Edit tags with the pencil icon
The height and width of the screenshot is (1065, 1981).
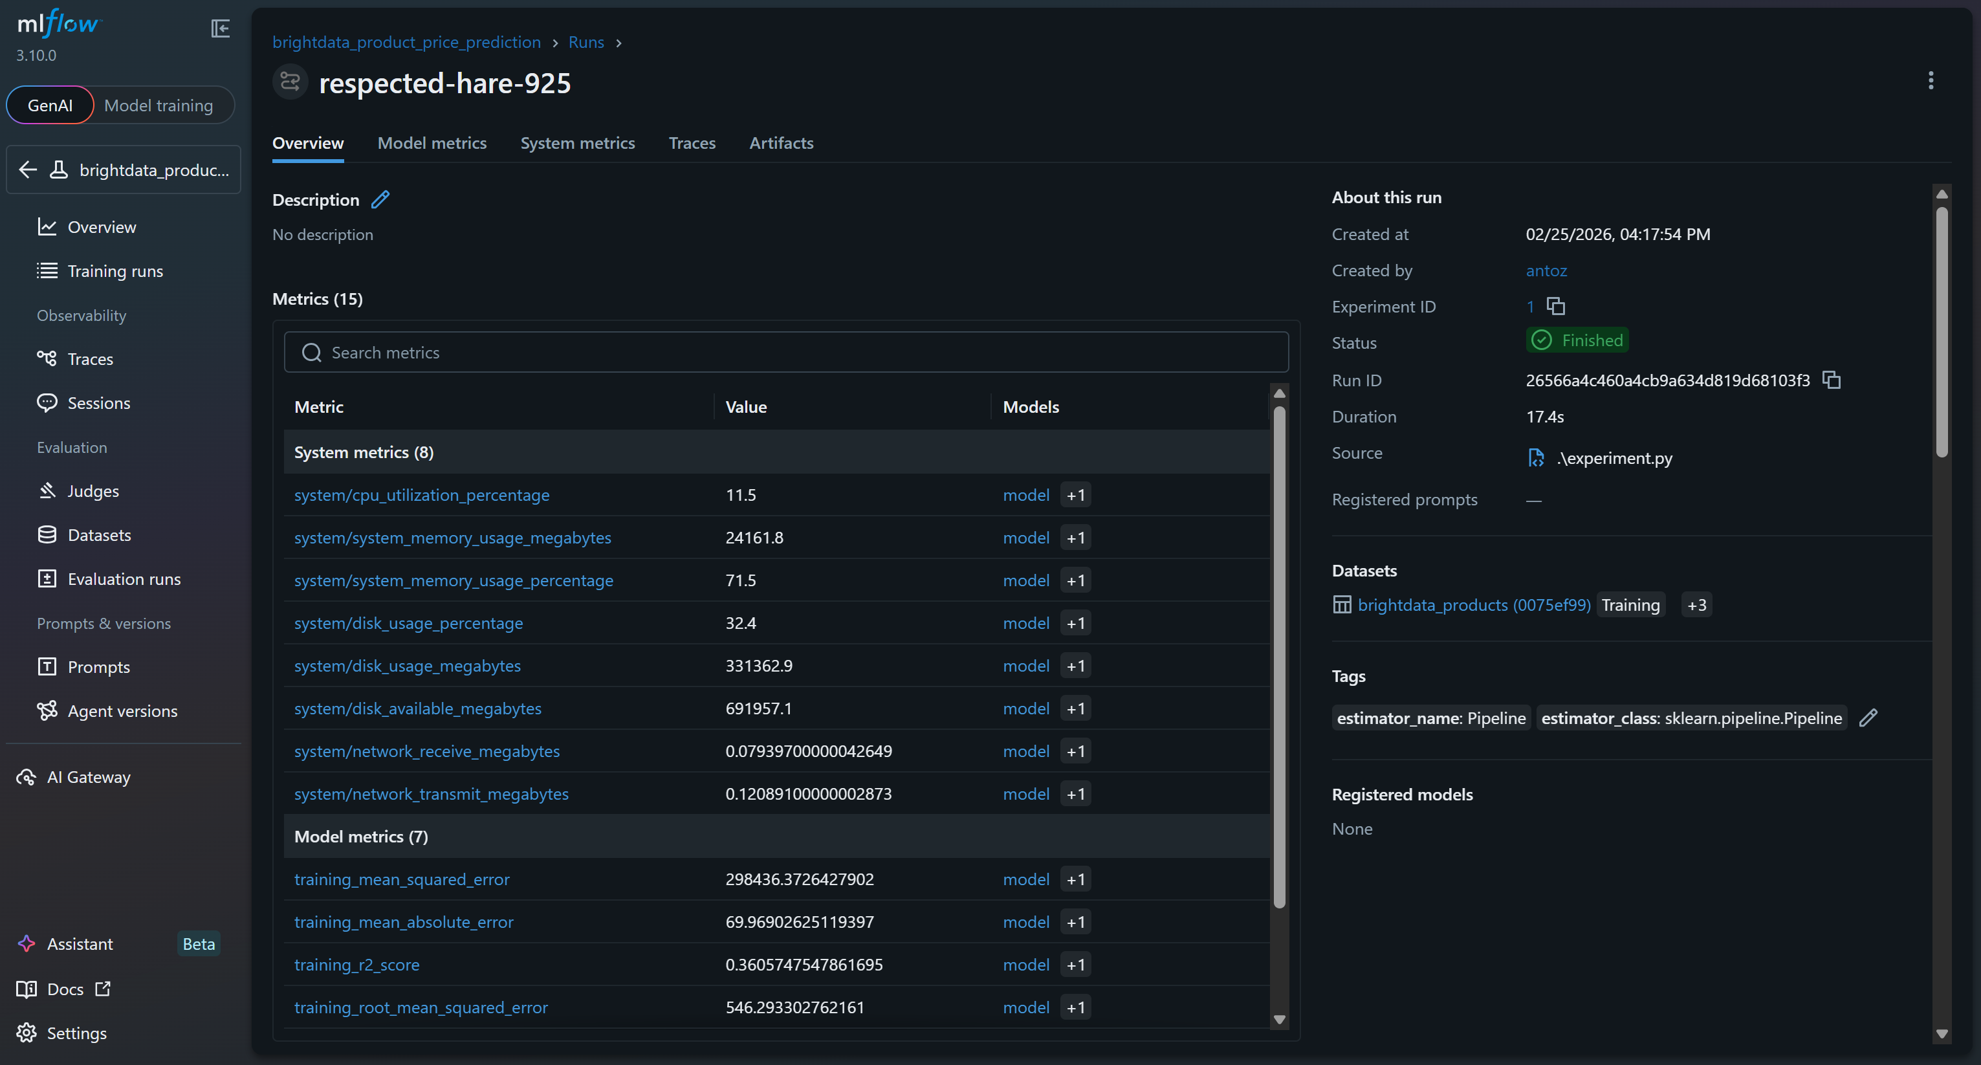click(x=1868, y=718)
